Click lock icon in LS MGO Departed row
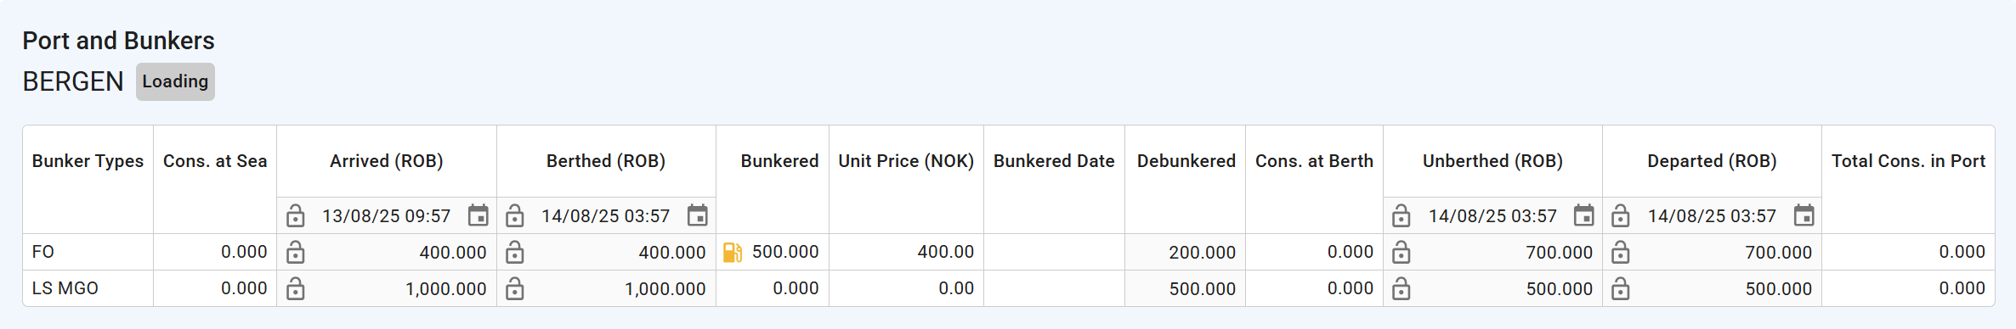Image resolution: width=2016 pixels, height=329 pixels. 1621,289
